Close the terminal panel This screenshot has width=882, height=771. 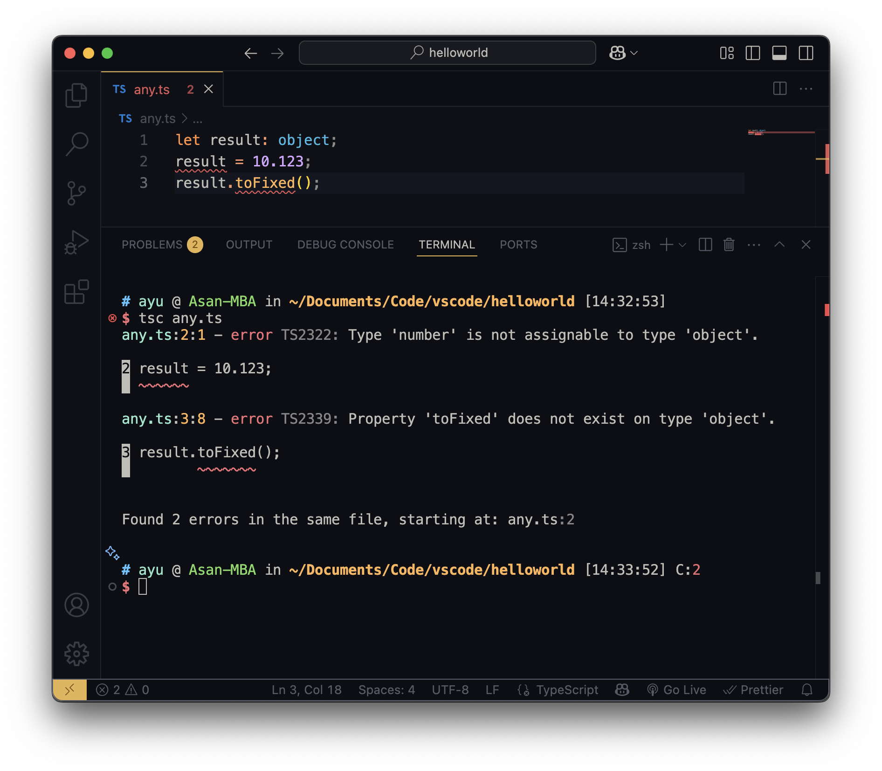click(x=806, y=245)
